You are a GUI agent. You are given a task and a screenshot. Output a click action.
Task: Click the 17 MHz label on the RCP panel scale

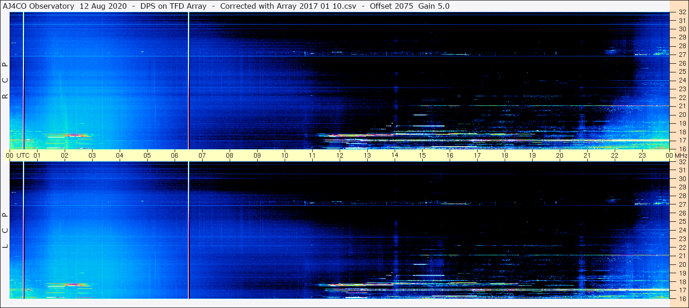pos(682,140)
